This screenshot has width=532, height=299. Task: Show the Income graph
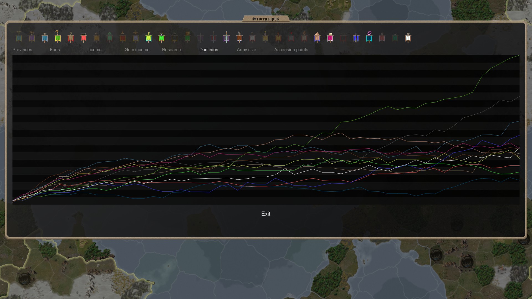[94, 50]
